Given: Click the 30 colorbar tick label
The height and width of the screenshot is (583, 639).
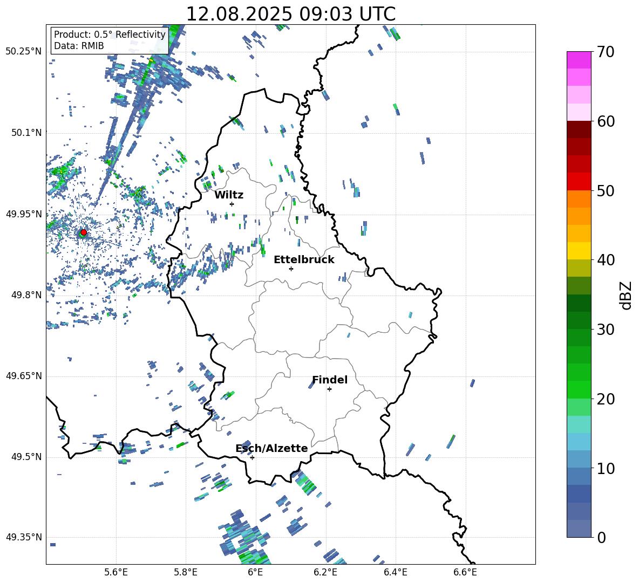Looking at the screenshot, I should coord(606,329).
